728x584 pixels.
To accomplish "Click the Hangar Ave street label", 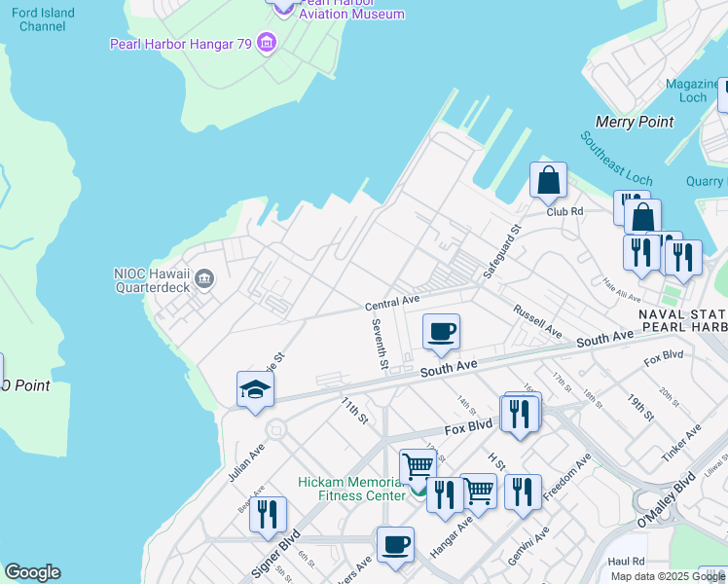I will coord(452,537).
